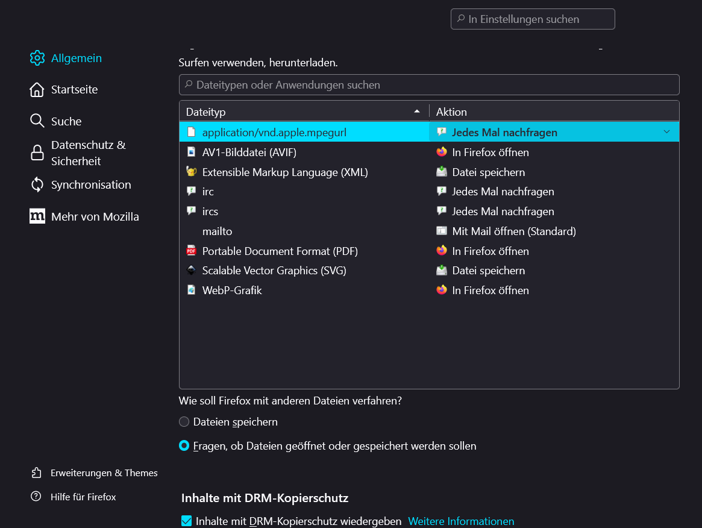This screenshot has height=528, width=702.
Task: Click the Mail app icon for mailto
Action: coord(442,231)
